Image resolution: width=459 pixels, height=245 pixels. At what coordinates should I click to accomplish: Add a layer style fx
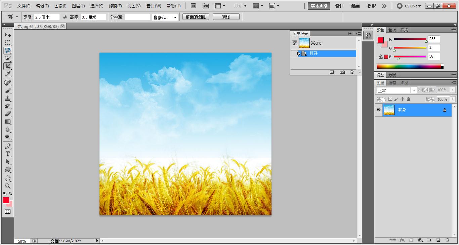pyautogui.click(x=402, y=240)
